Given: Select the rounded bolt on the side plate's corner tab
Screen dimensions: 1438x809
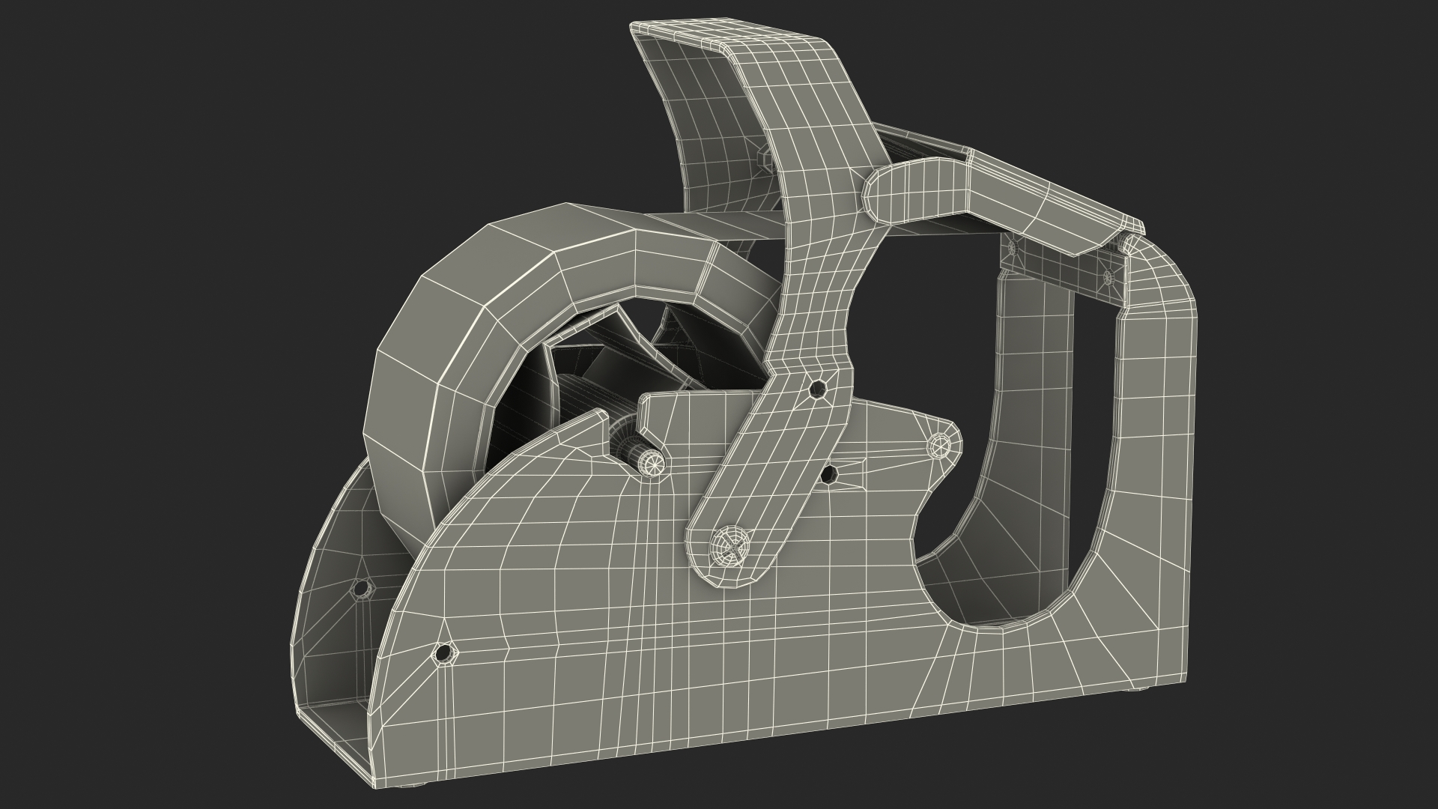Looking at the screenshot, I should coord(938,447).
